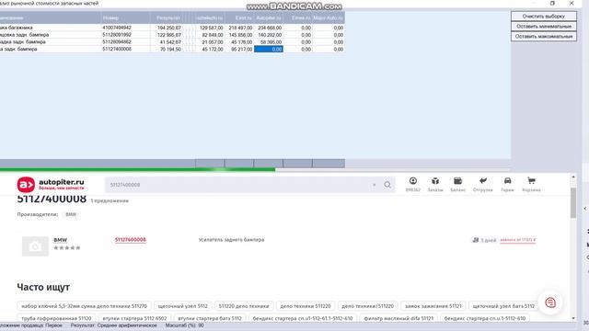The image size is (589, 331).
Task: Open the Гараж car icon
Action: coord(507,181)
